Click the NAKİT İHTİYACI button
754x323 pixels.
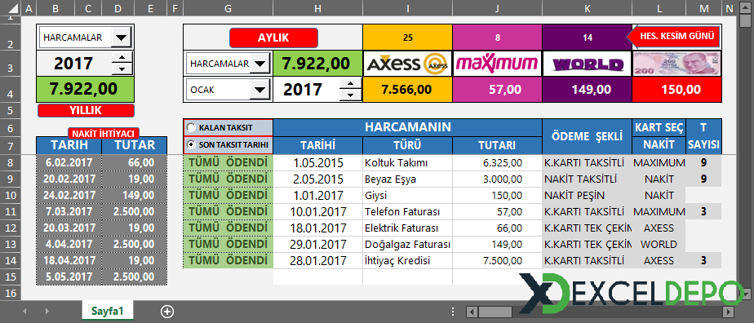104,133
